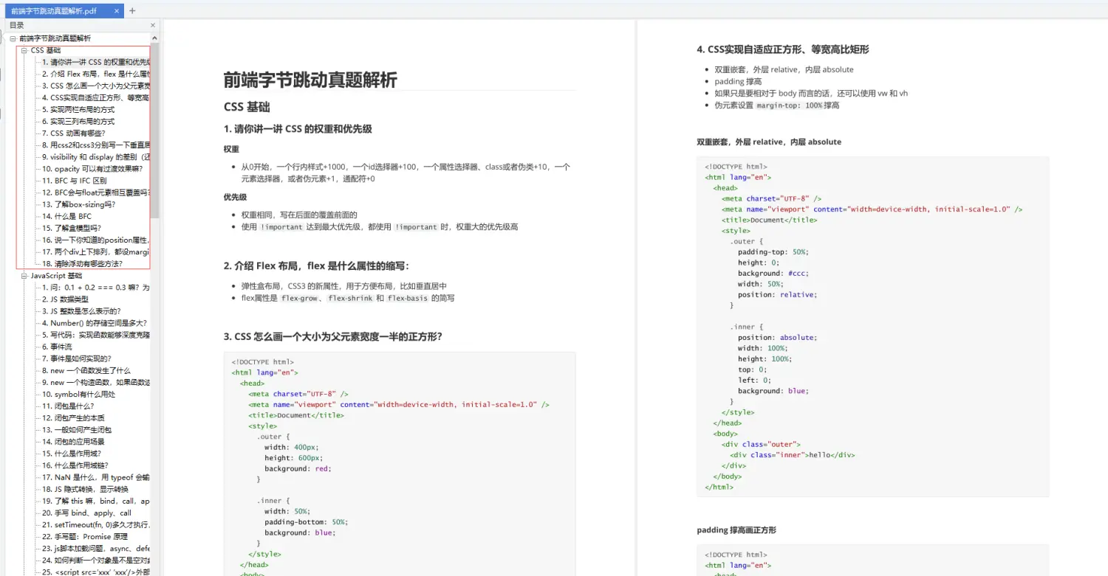This screenshot has height=576, width=1108.
Task: Select 12. BFC会与float元素相互覆盖吗
Action: (x=95, y=192)
